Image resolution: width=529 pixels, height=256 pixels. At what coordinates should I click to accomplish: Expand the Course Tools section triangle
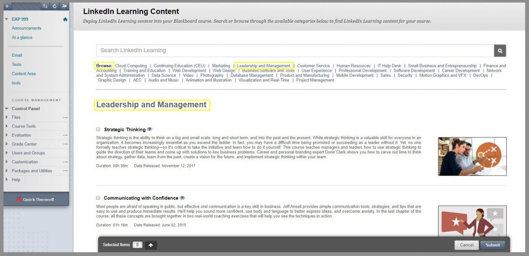click(7, 126)
